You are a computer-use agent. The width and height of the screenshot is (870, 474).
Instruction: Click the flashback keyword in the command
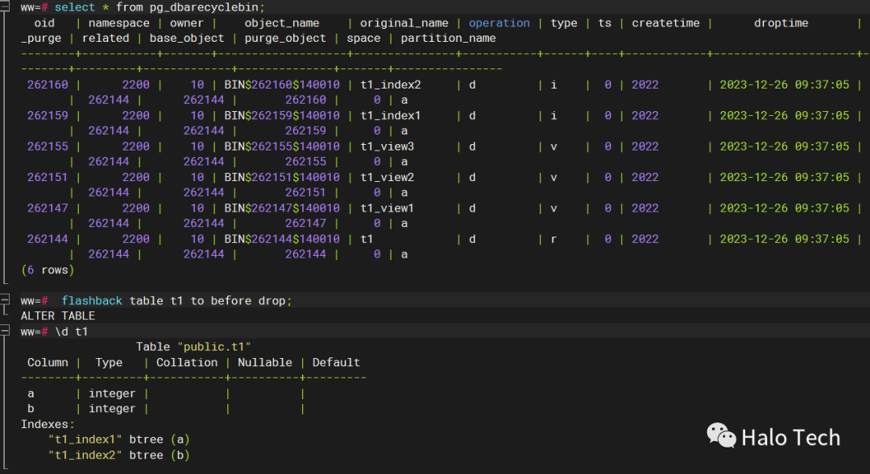click(92, 300)
